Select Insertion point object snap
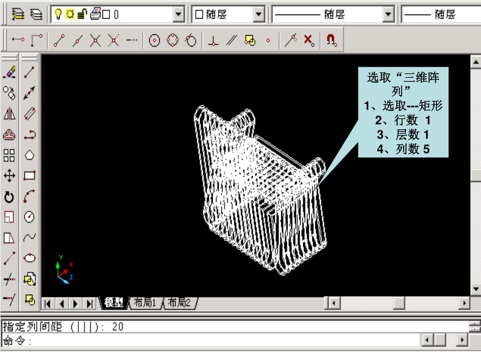 click(x=250, y=40)
